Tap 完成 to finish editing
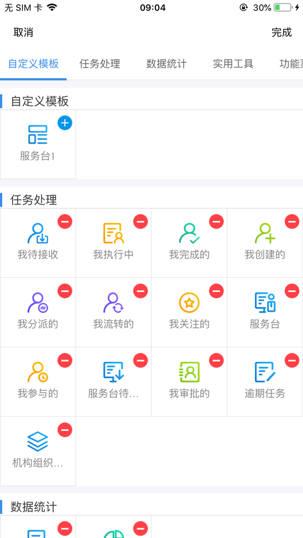This screenshot has height=538, width=303. (282, 32)
